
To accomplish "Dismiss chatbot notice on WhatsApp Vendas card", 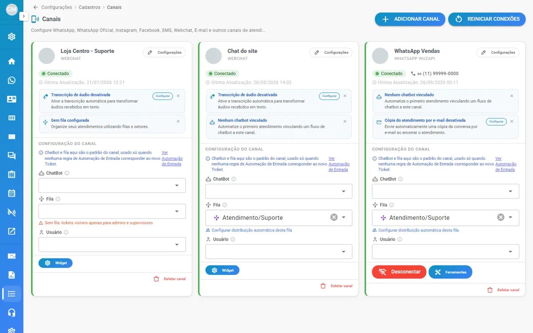I will 512,96.
